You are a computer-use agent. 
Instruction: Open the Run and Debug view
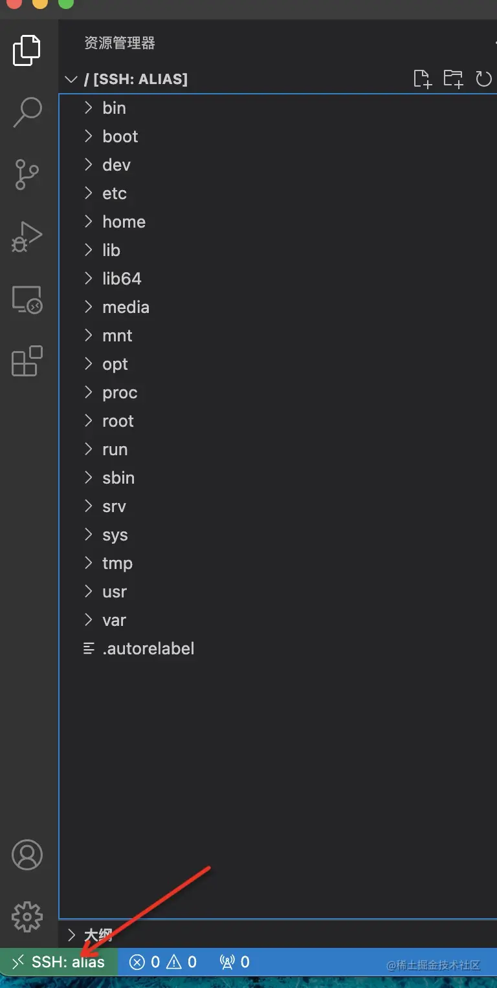27,237
